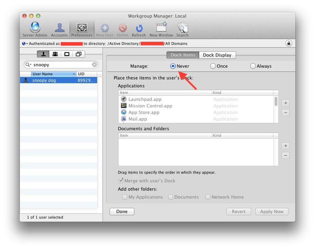Viewport: 315px width, 249px height.
Task: Click the Apply Now button
Action: click(x=272, y=212)
